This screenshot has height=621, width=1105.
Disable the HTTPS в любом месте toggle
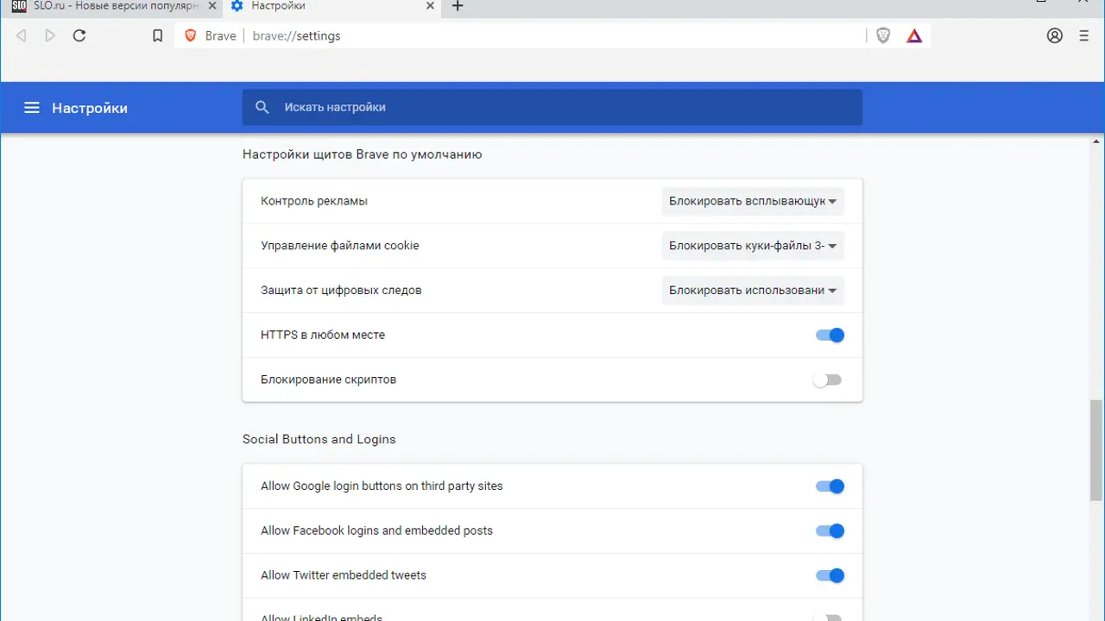[829, 336]
